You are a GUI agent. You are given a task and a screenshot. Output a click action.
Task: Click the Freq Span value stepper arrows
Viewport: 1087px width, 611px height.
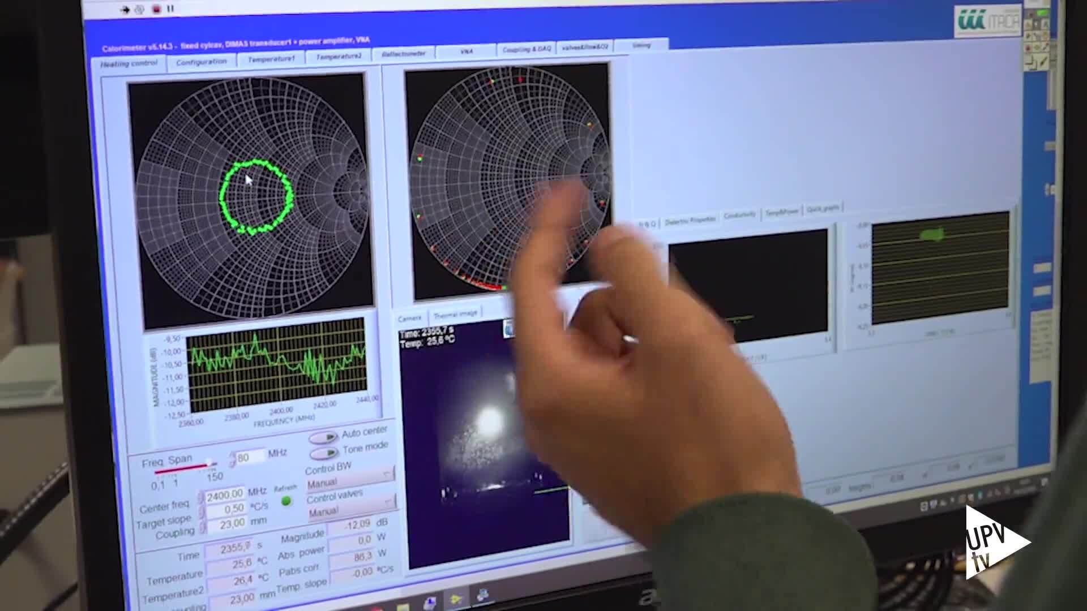[x=232, y=459]
